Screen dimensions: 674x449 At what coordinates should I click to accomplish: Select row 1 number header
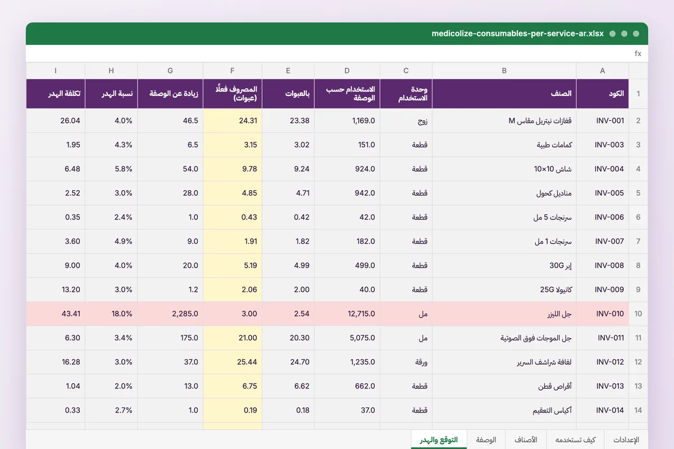coord(638,94)
